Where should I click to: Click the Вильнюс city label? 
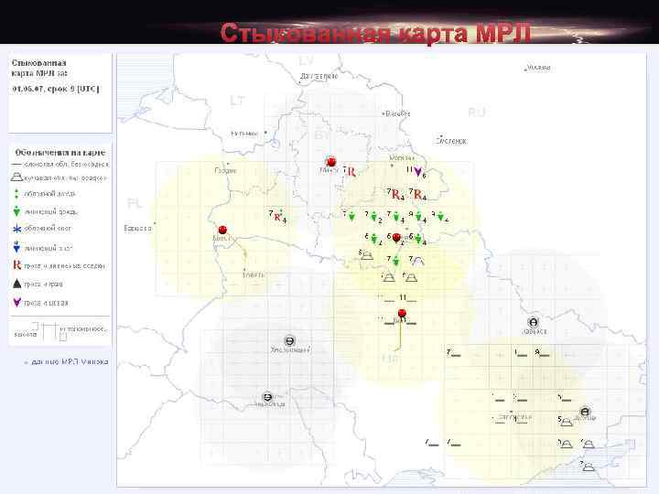click(x=244, y=134)
